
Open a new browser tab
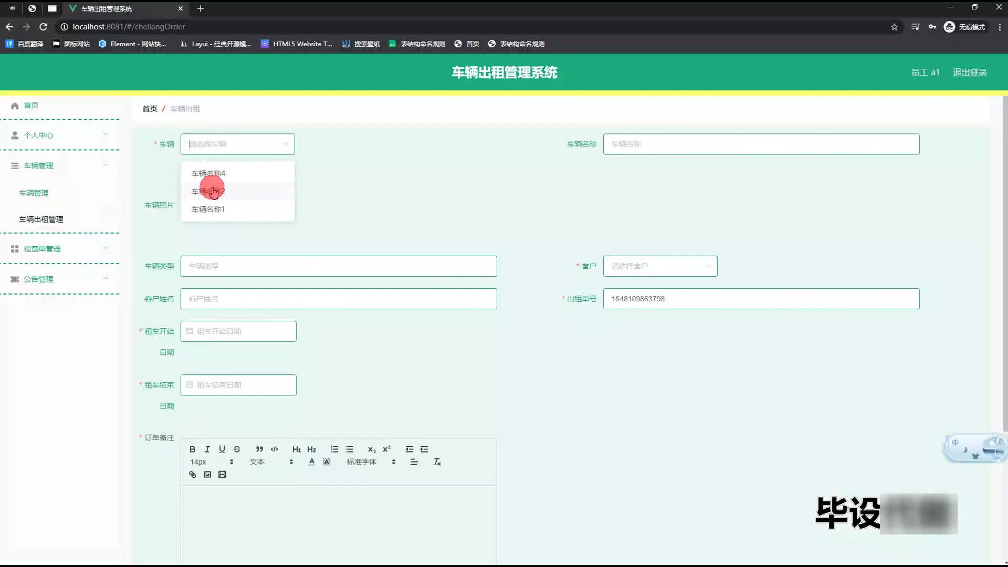tap(200, 8)
